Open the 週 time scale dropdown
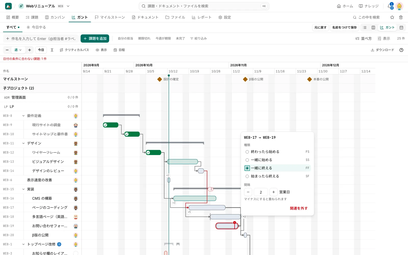This screenshot has width=408, height=255. coord(18,50)
